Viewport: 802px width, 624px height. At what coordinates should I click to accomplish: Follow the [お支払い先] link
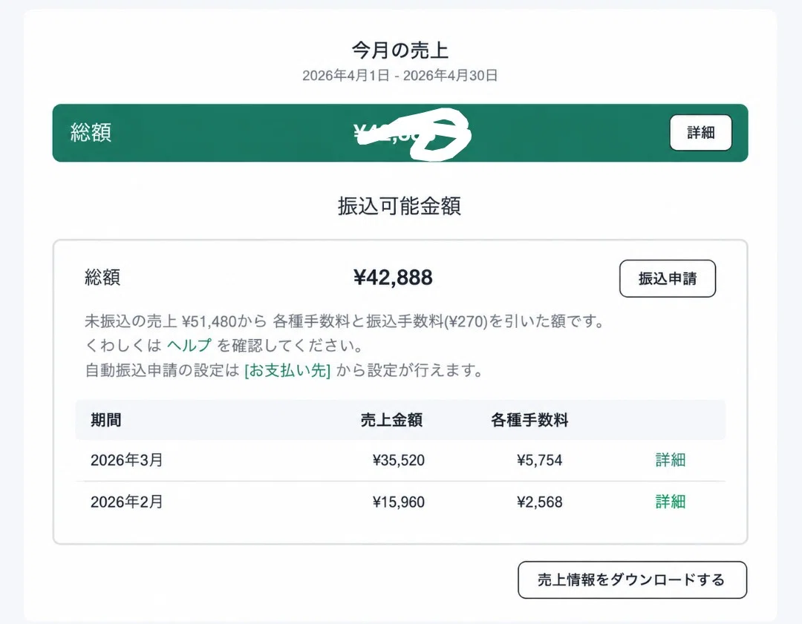click(287, 370)
